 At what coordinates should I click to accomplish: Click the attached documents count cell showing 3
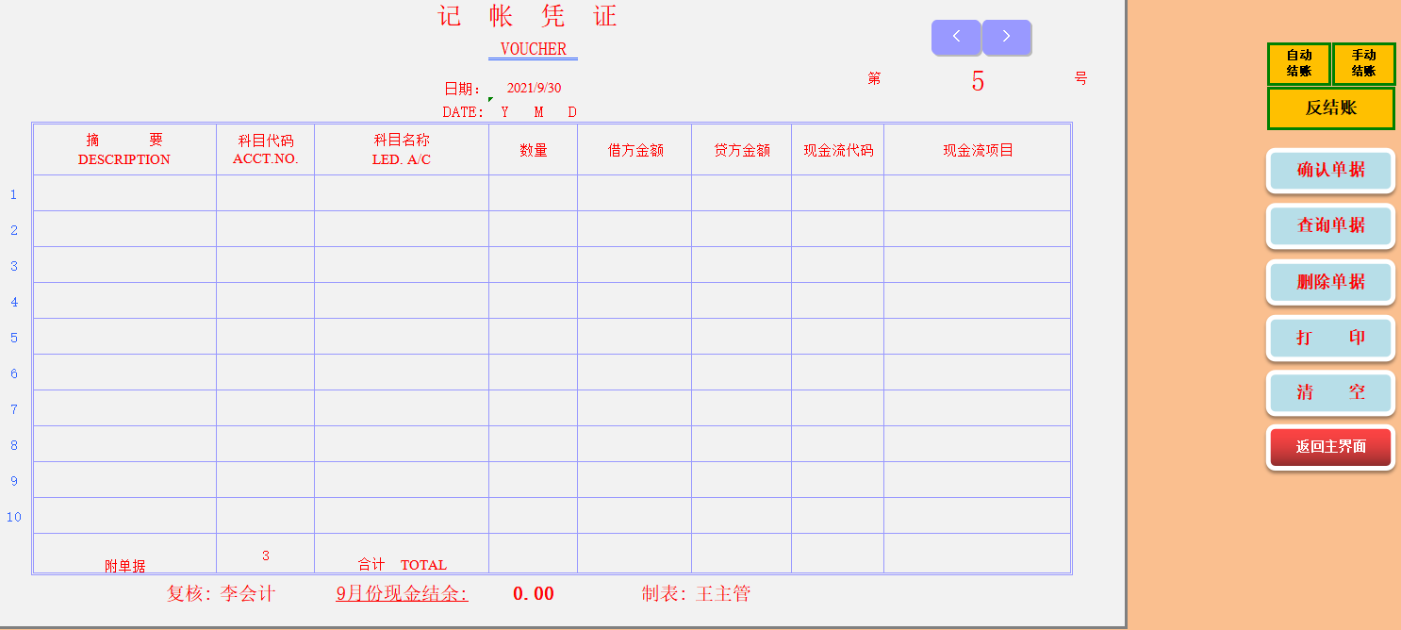pos(265,555)
